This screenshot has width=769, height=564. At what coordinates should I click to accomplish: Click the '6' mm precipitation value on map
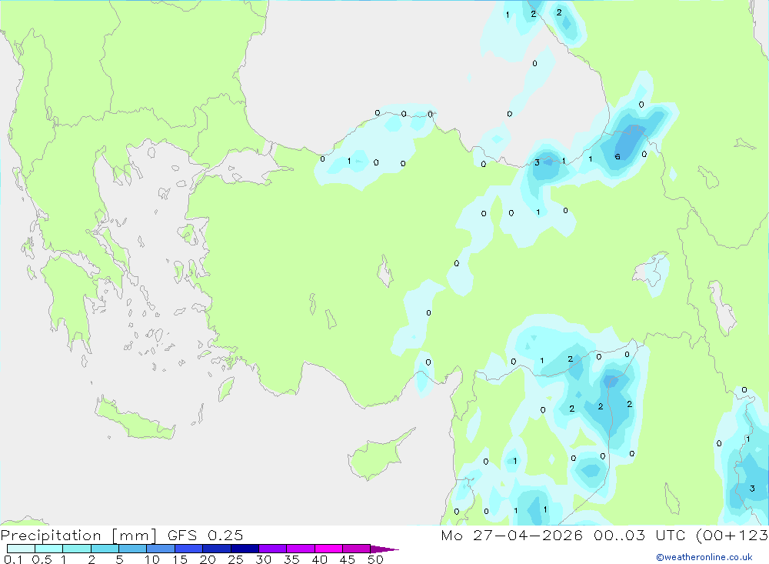pyautogui.click(x=618, y=157)
